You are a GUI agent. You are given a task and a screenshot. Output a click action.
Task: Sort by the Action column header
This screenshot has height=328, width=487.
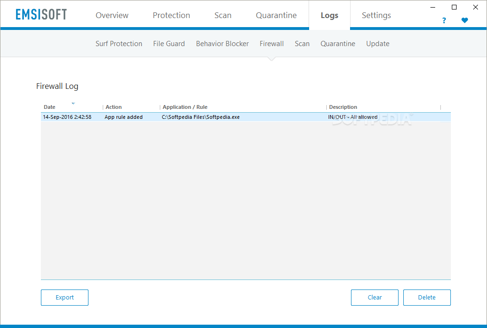click(113, 107)
